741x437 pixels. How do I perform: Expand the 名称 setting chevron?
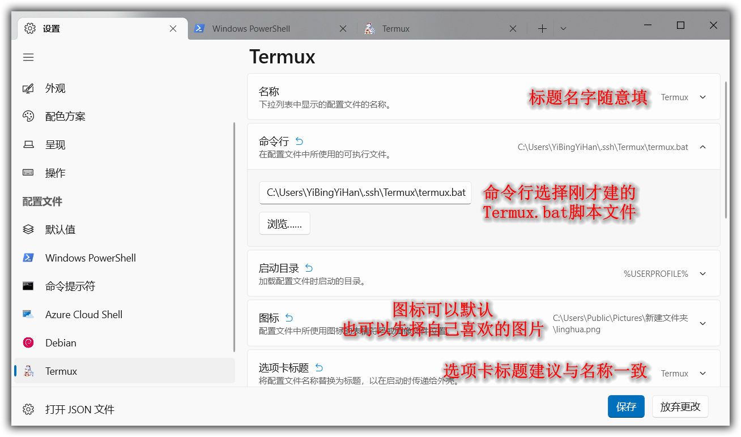pos(703,97)
